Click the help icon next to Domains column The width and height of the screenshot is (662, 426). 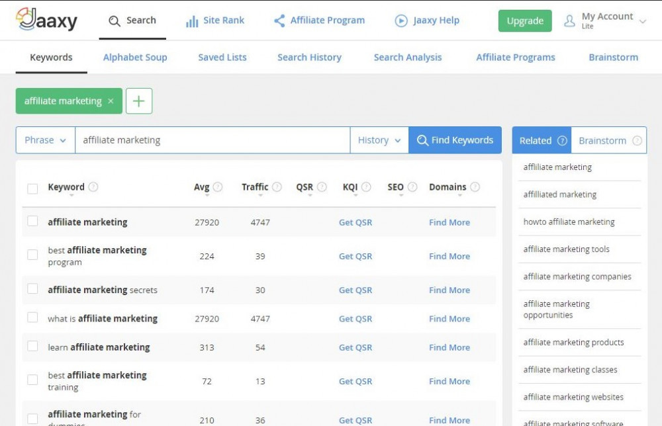[x=475, y=187]
